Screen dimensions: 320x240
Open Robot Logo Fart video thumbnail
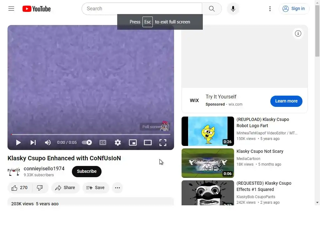(x=208, y=131)
